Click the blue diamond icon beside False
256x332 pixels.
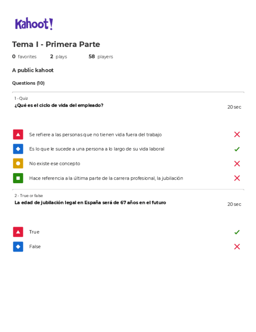click(18, 247)
